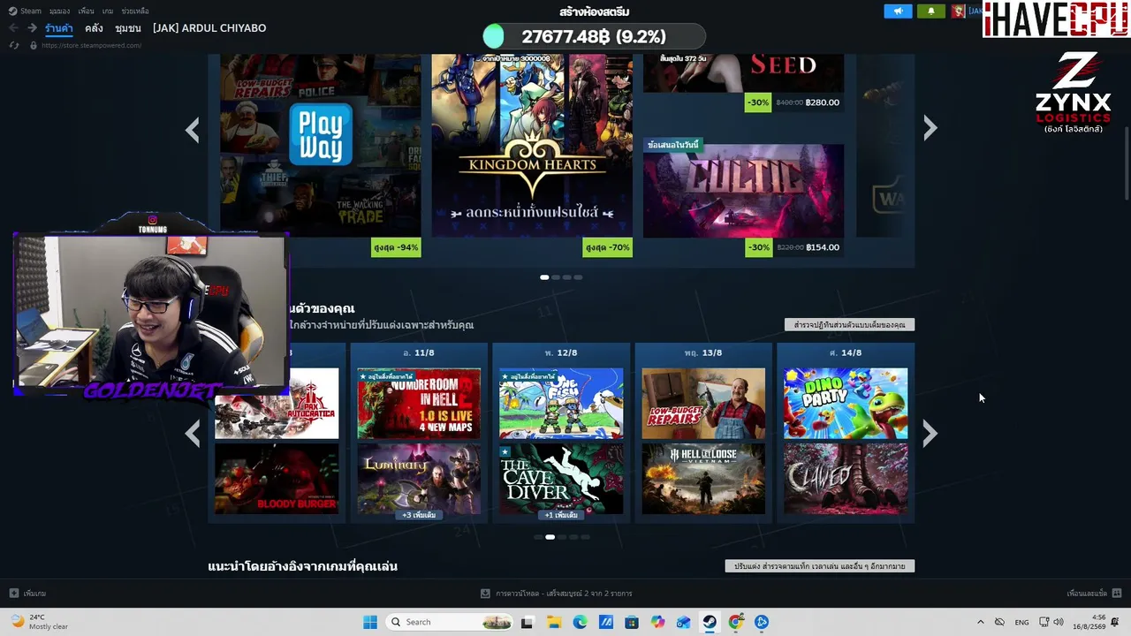
Task: Open Copilot from the taskbar
Action: click(x=657, y=622)
